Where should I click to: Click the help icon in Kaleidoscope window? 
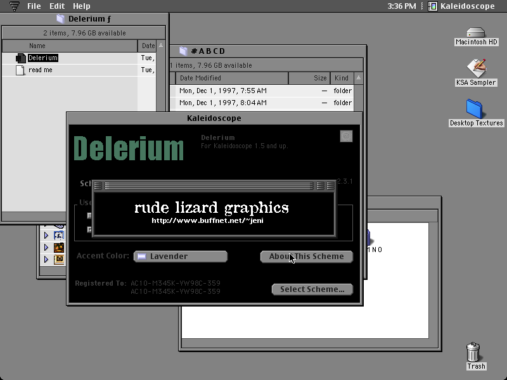coord(346,136)
